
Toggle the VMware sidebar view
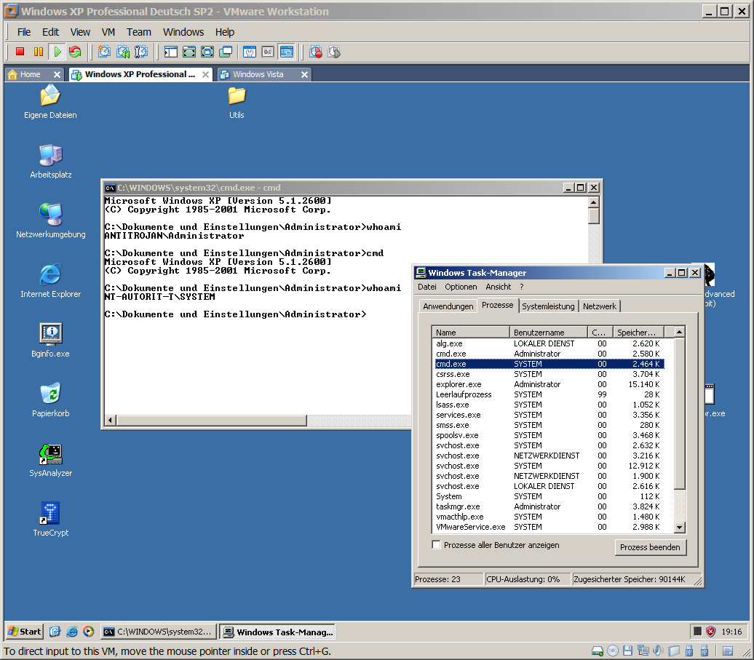coord(171,52)
